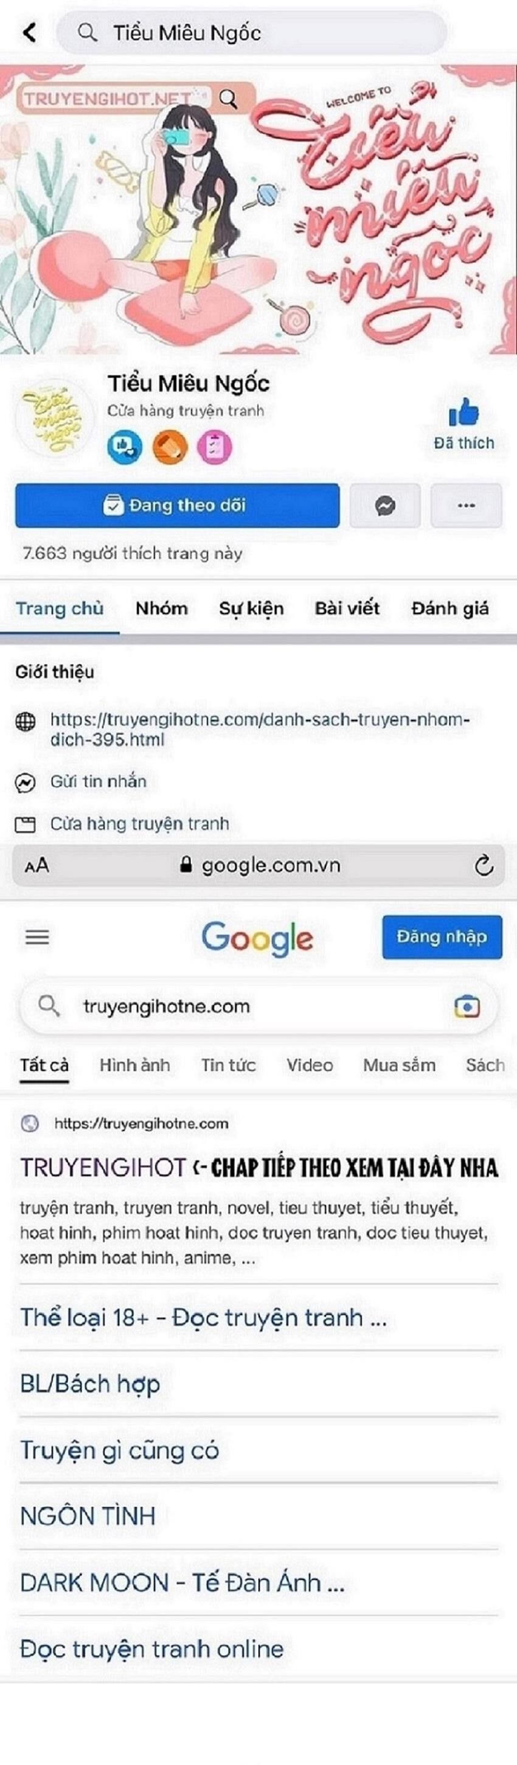Click the Đăng nhập button
The height and width of the screenshot is (1765, 517).
(442, 936)
